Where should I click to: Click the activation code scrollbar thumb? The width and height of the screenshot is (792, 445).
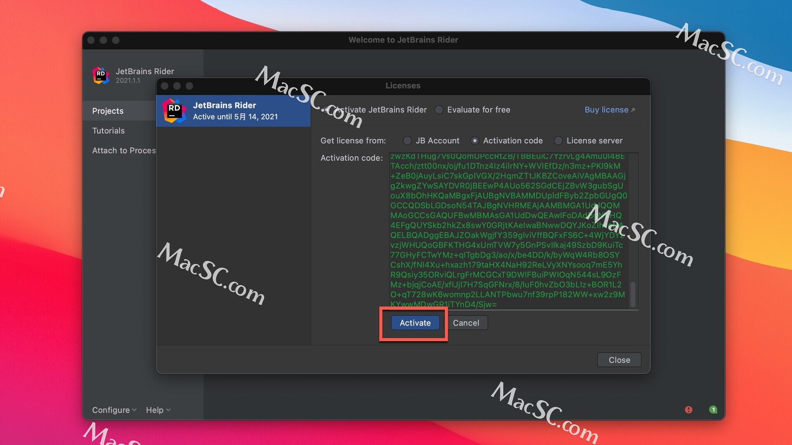click(633, 294)
